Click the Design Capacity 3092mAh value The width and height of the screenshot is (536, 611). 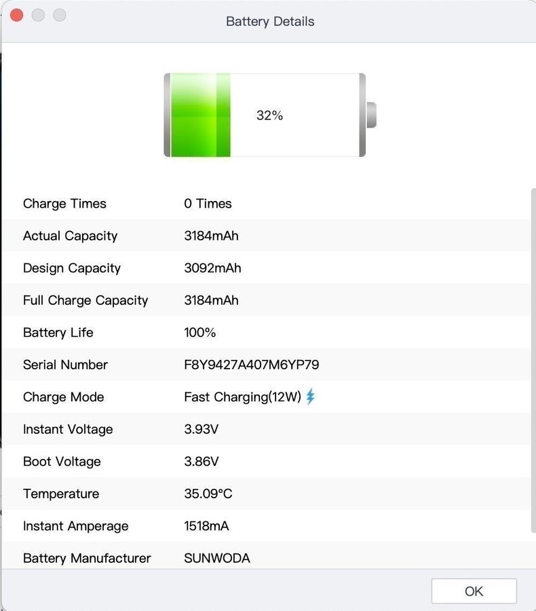[x=212, y=268]
